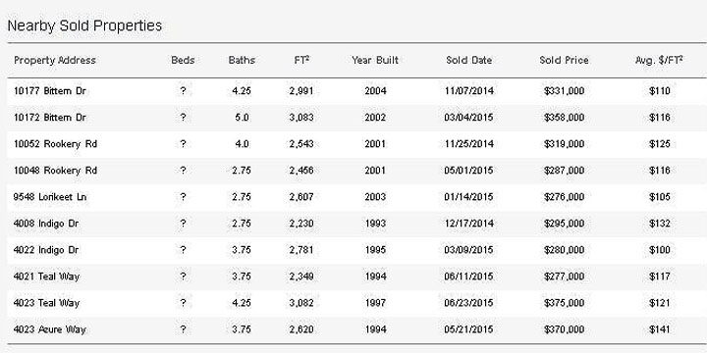The image size is (707, 353).
Task: Click the Sold Price column header
Action: pos(564,60)
